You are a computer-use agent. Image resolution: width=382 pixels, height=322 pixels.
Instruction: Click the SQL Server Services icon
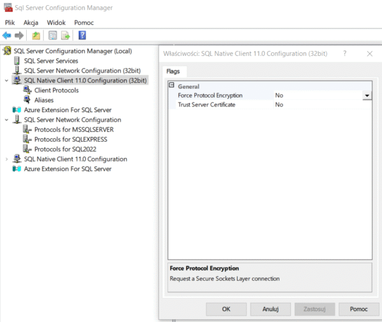coord(17,60)
